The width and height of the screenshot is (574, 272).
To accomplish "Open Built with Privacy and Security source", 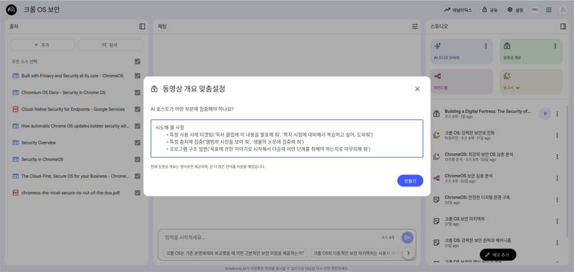I will 72,76.
